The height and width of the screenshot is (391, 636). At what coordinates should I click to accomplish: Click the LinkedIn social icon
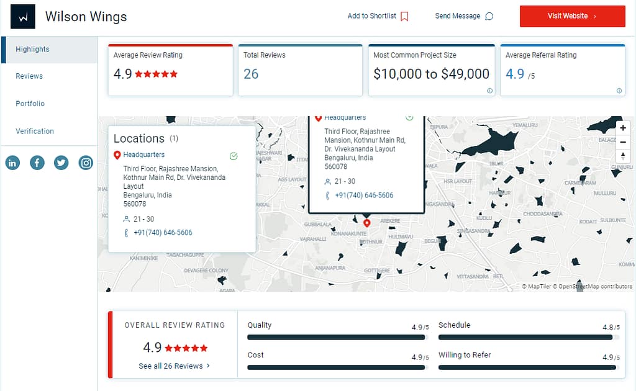(x=12, y=163)
